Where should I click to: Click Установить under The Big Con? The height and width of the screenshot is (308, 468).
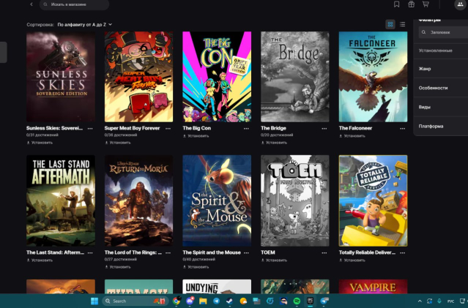coord(198,135)
